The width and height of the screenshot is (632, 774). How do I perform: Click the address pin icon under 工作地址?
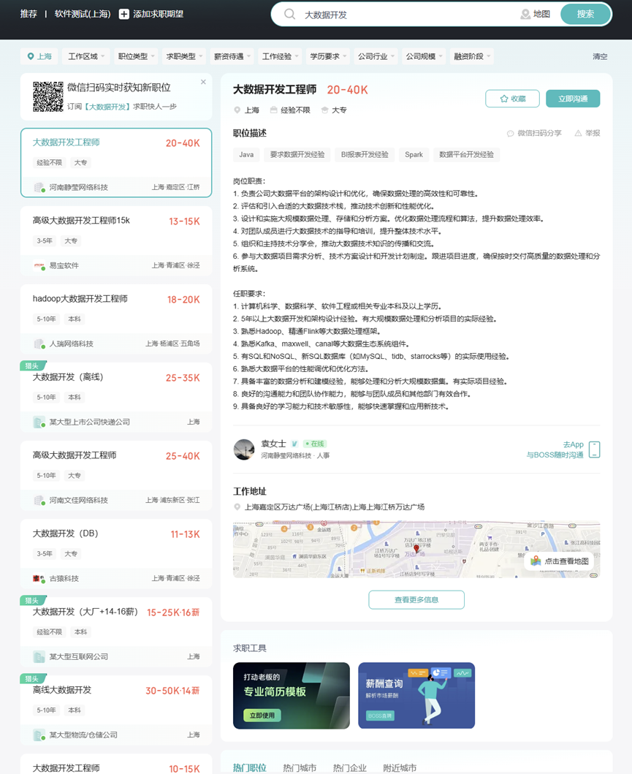[x=237, y=507]
